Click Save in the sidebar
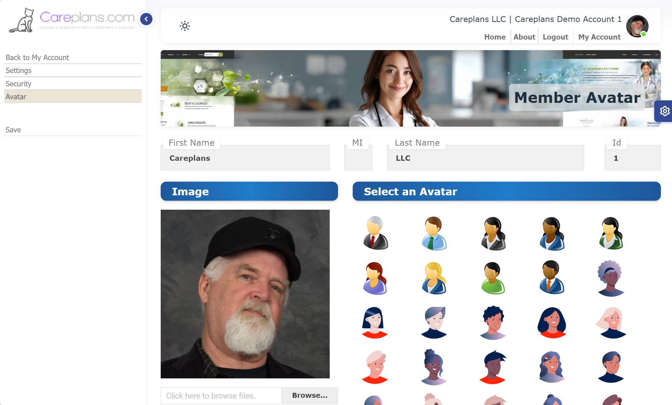 pyautogui.click(x=13, y=130)
